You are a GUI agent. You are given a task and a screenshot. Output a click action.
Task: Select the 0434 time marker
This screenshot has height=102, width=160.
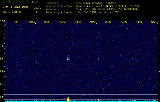tap(63, 22)
